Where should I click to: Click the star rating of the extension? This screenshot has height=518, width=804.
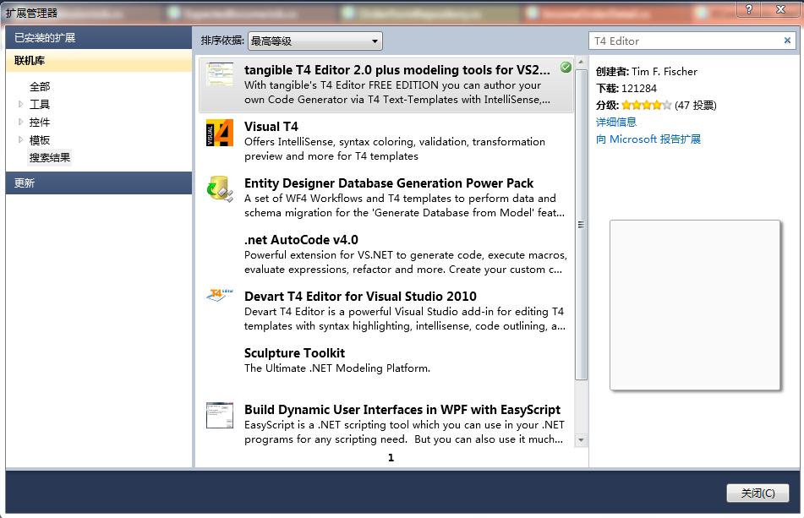click(646, 105)
